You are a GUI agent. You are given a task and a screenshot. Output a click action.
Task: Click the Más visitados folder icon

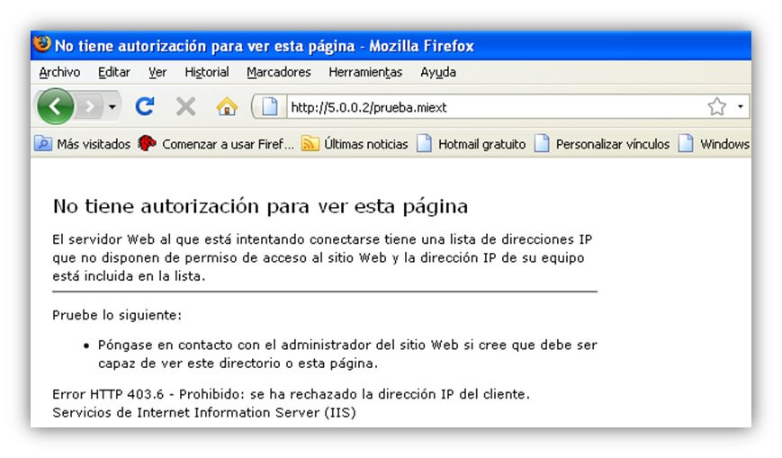43,144
